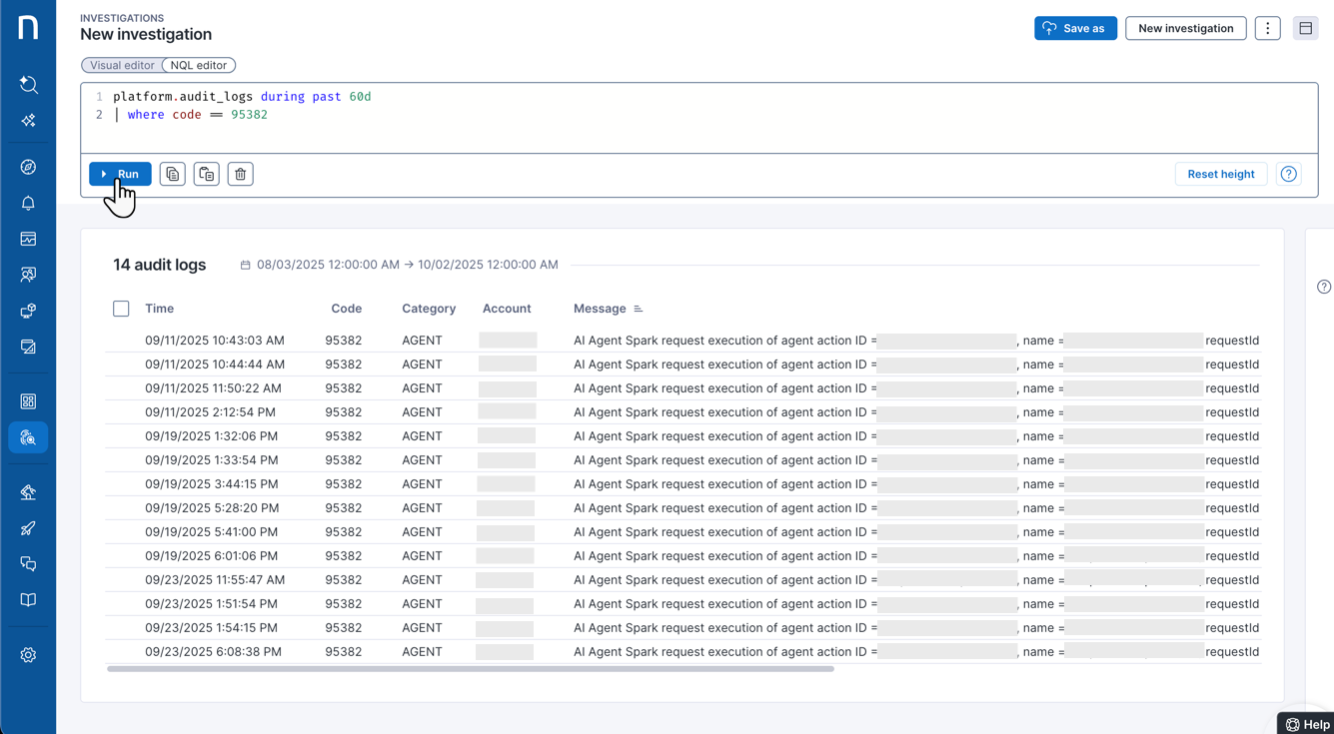Open the AI sparkles icon in sidebar
The width and height of the screenshot is (1334, 734).
pyautogui.click(x=28, y=121)
